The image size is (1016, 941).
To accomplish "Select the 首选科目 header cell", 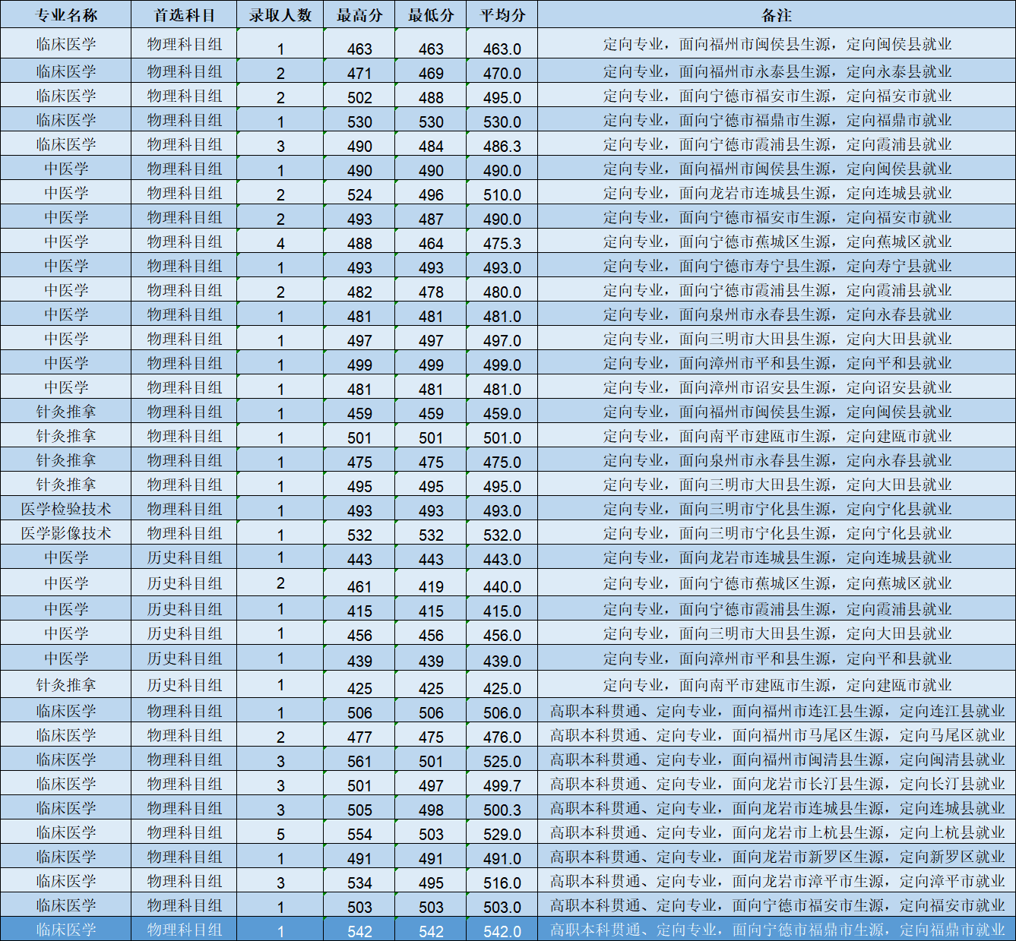I will (184, 15).
